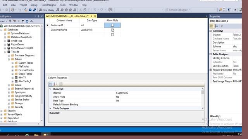Expand the dbo.Table_1 node
Image resolution: width=248 pixels, height=139 pixels.
(x=12, y=81)
